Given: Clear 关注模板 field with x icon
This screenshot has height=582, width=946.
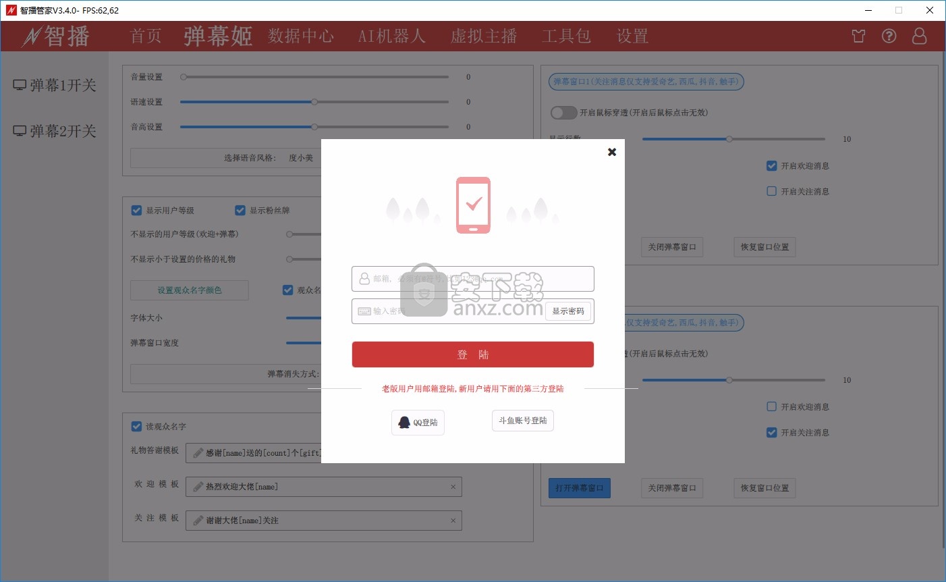Looking at the screenshot, I should tap(453, 521).
